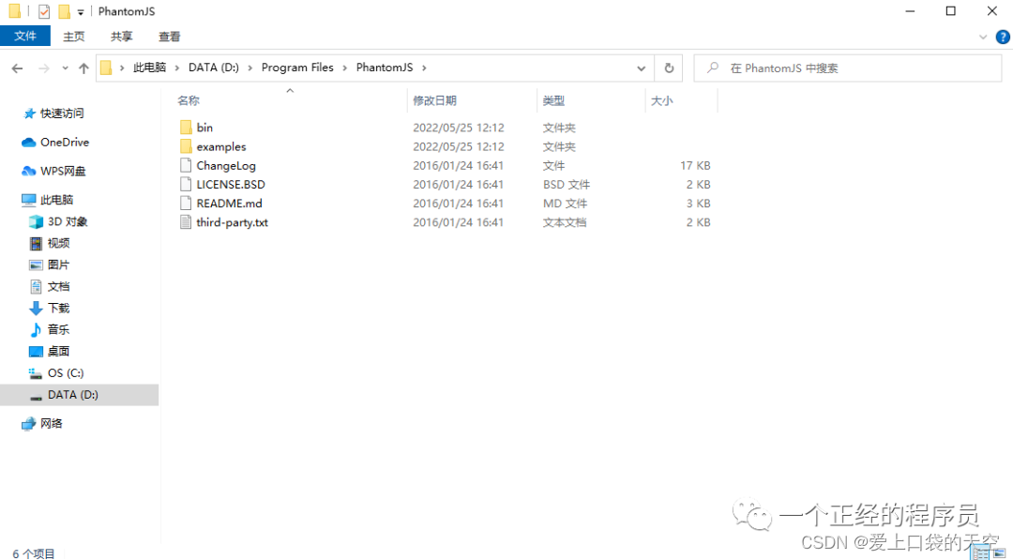Image resolution: width=1013 pixels, height=560 pixels.
Task: Click the New Folder quick access icon
Action: pyautogui.click(x=63, y=10)
